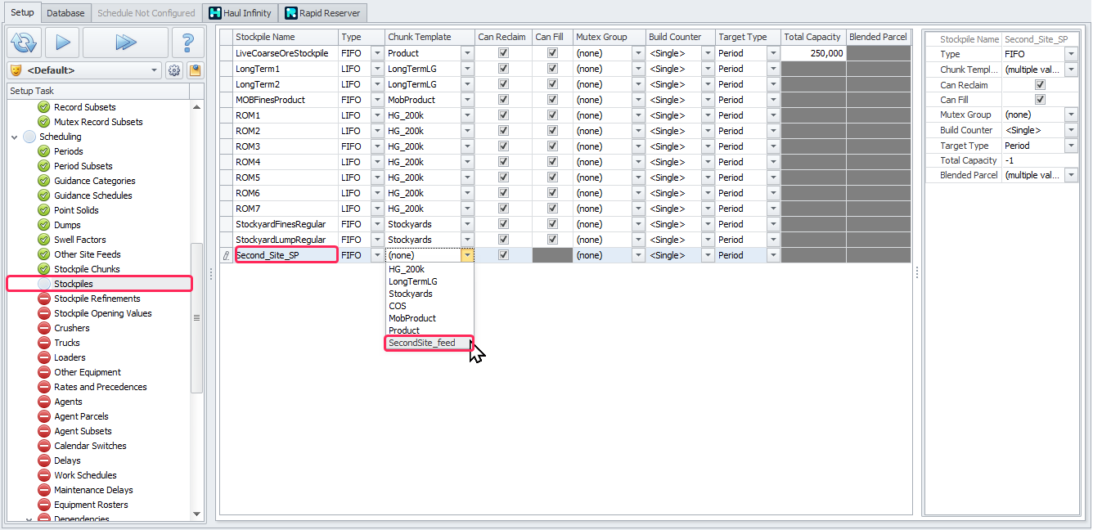Click the setup task list scroll-down arrow
The image size is (1093, 530).
196,514
